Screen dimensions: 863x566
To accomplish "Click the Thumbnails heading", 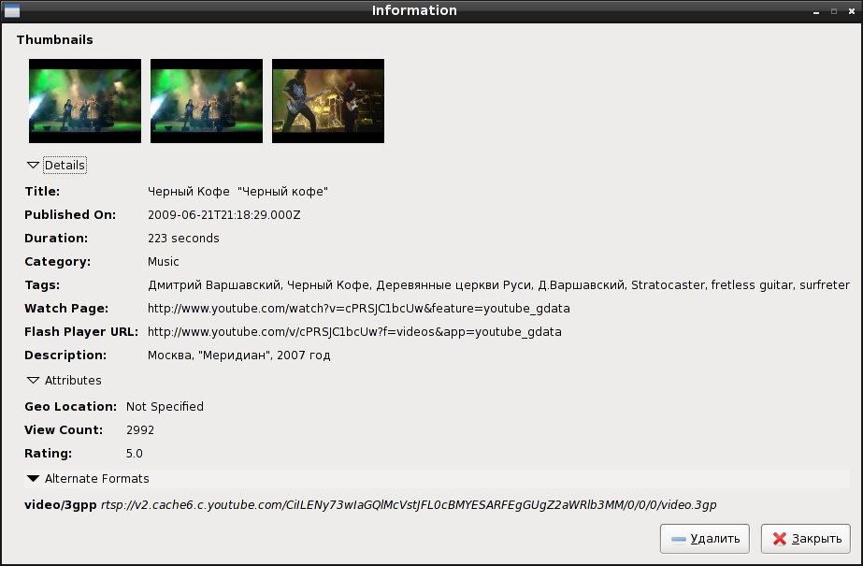I will 55,39.
